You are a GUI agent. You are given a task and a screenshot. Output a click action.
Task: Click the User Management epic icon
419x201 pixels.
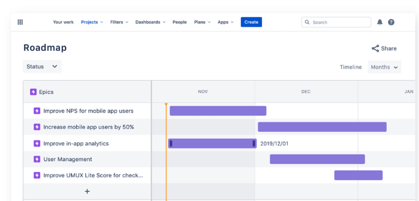click(37, 159)
